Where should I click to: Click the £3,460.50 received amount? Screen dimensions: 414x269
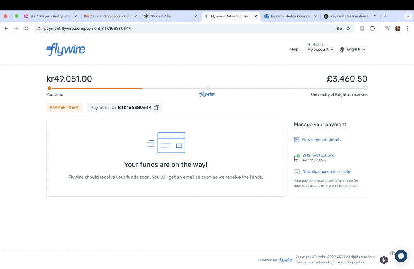tap(347, 79)
